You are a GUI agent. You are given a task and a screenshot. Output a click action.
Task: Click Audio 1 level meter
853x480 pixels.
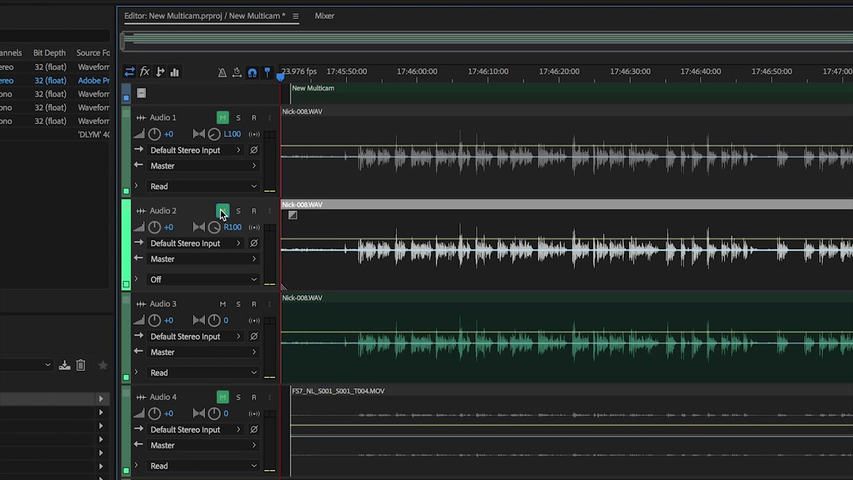click(269, 162)
